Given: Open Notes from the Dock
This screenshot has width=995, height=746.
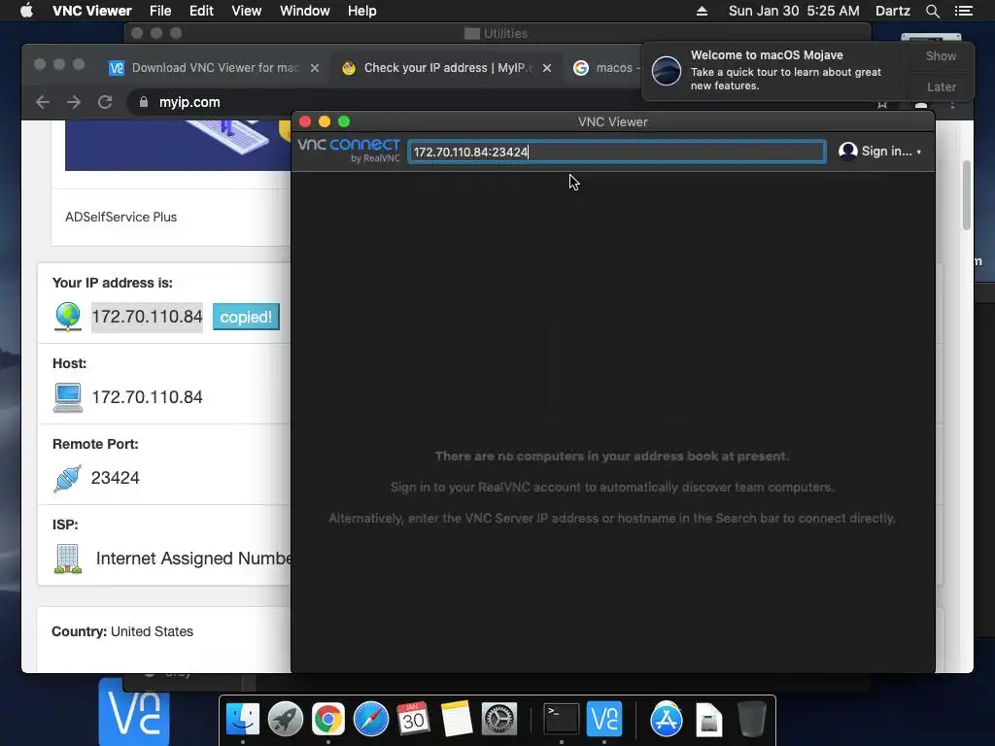Looking at the screenshot, I should (x=457, y=720).
